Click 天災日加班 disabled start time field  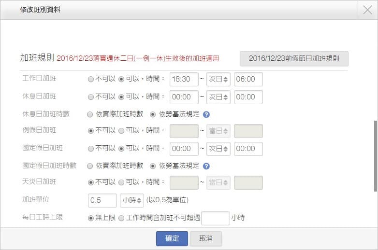184,182
